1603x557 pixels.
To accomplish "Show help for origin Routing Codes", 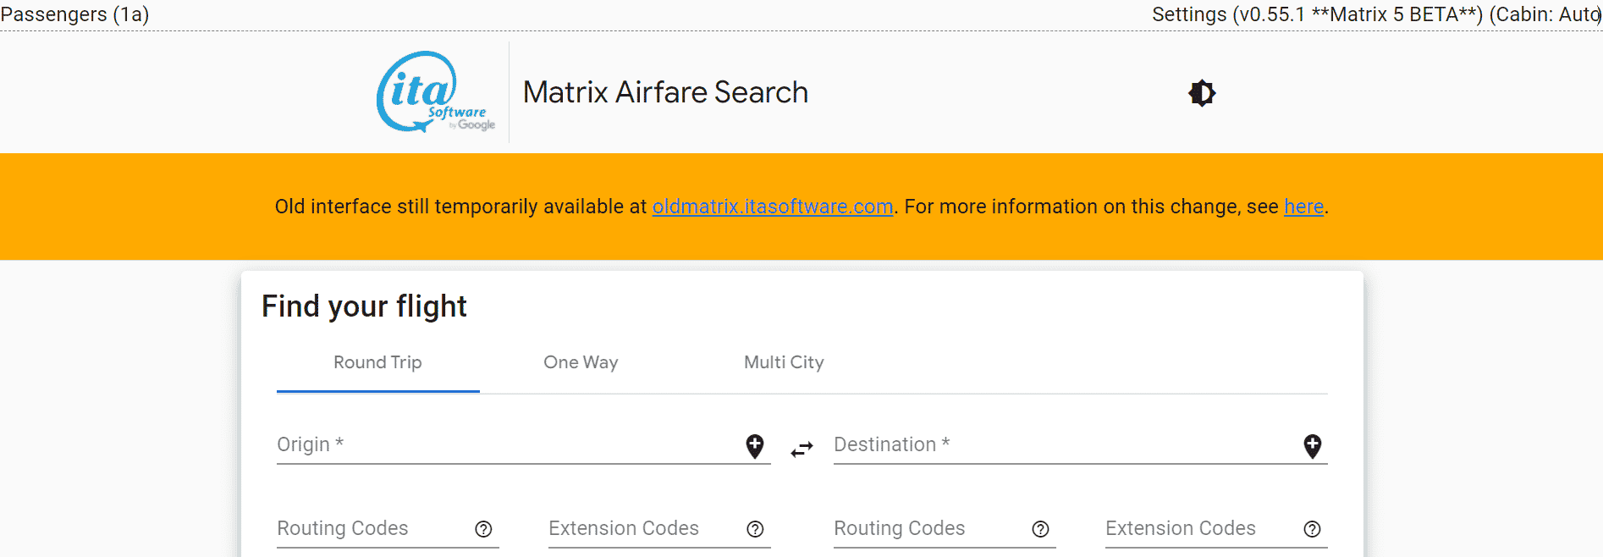I will pos(483,529).
